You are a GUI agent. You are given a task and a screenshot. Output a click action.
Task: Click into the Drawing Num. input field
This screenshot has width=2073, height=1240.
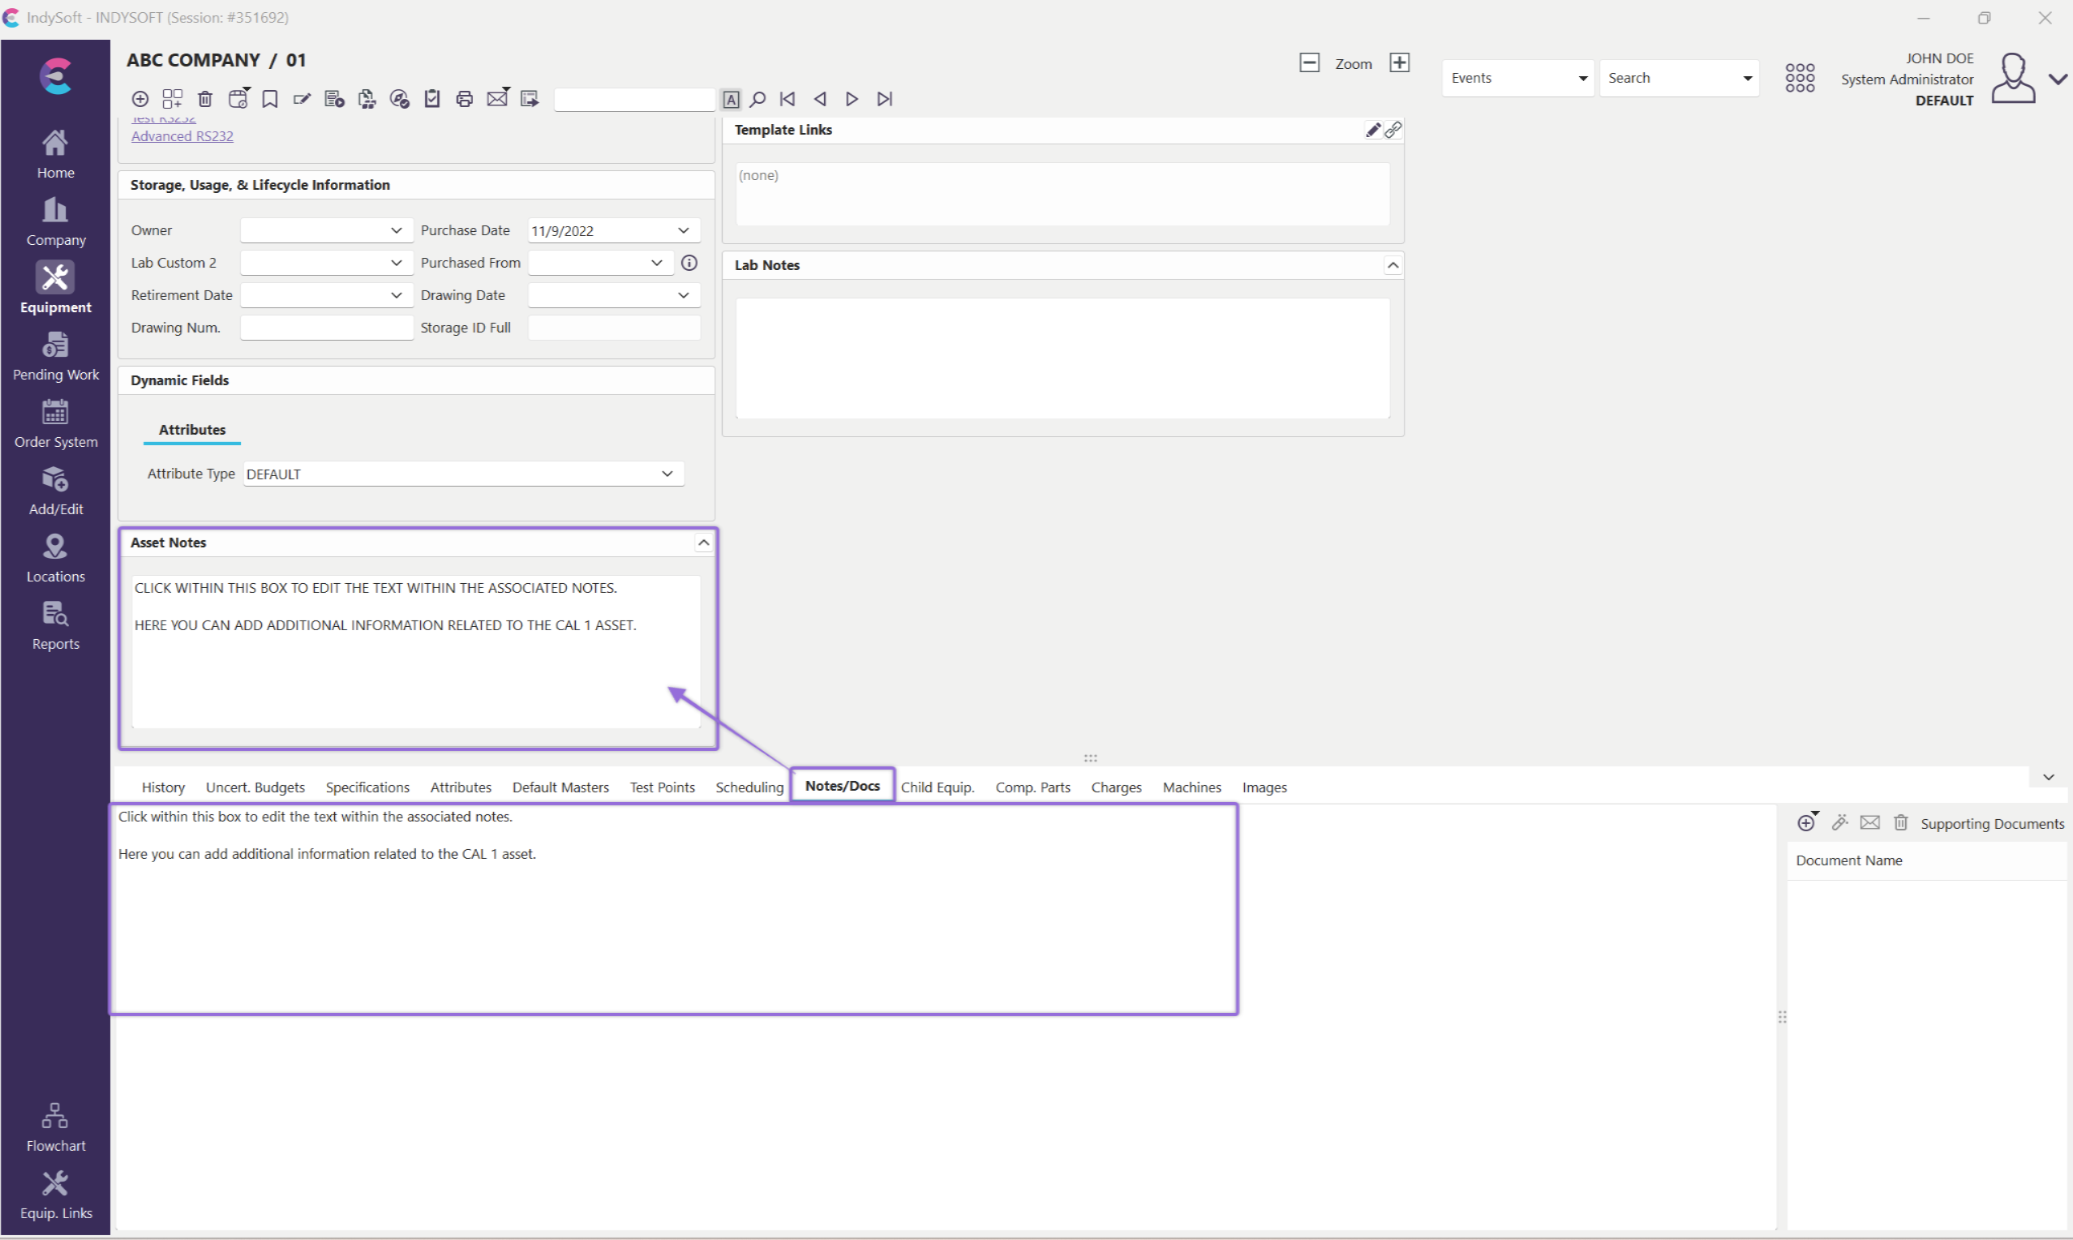click(x=327, y=328)
